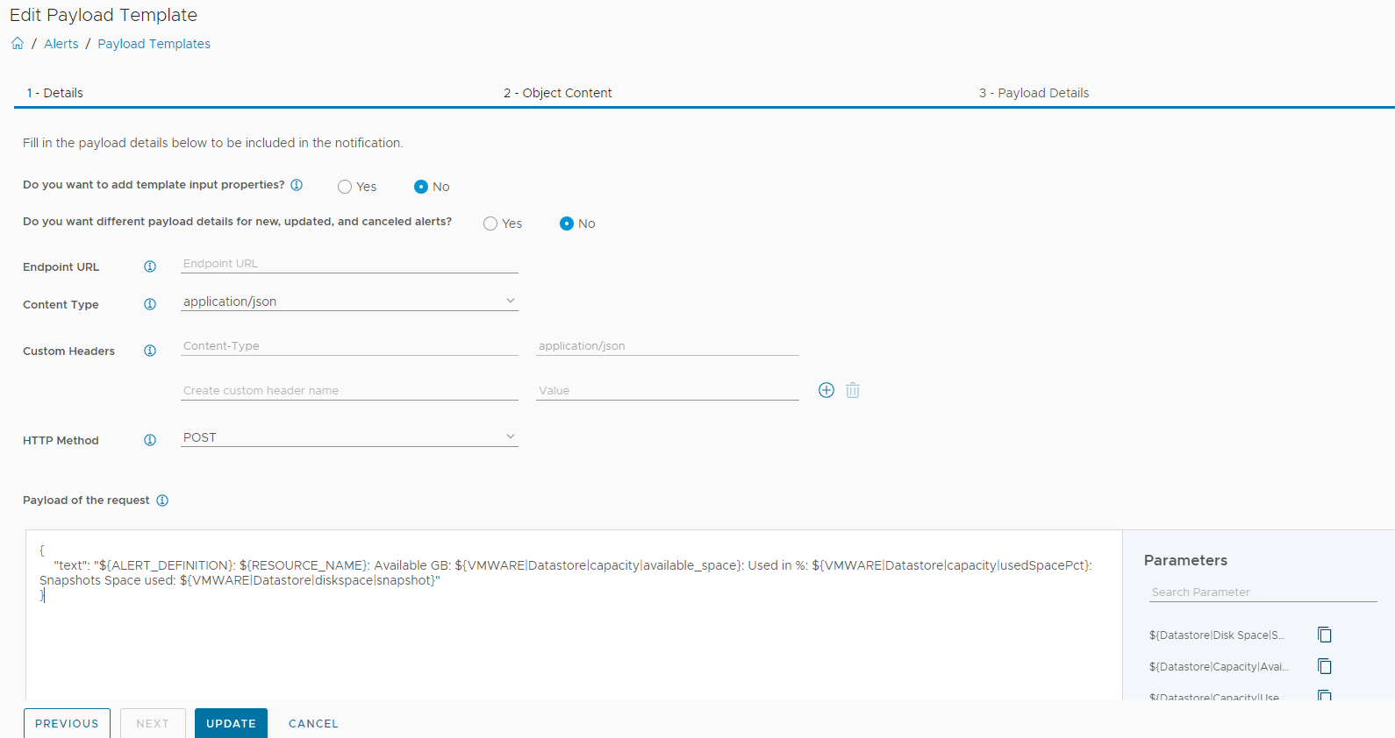
Task: Add a custom header with plus icon
Action: 826,390
